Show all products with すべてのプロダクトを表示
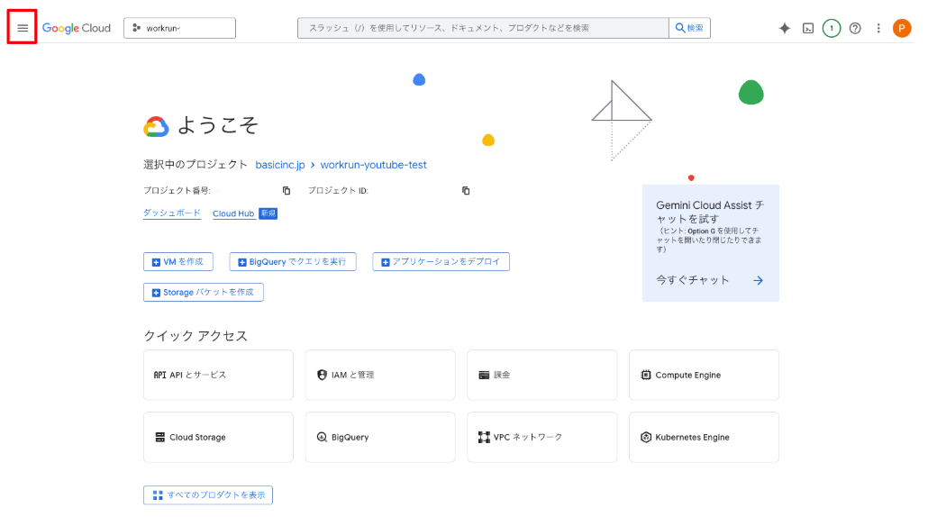 (208, 495)
